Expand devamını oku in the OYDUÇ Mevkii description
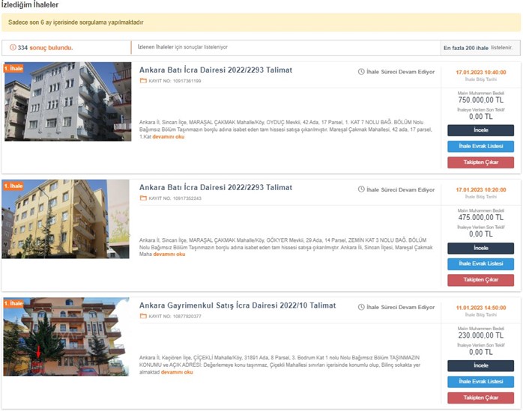Image resolution: width=523 pixels, height=411 pixels. 167,137
